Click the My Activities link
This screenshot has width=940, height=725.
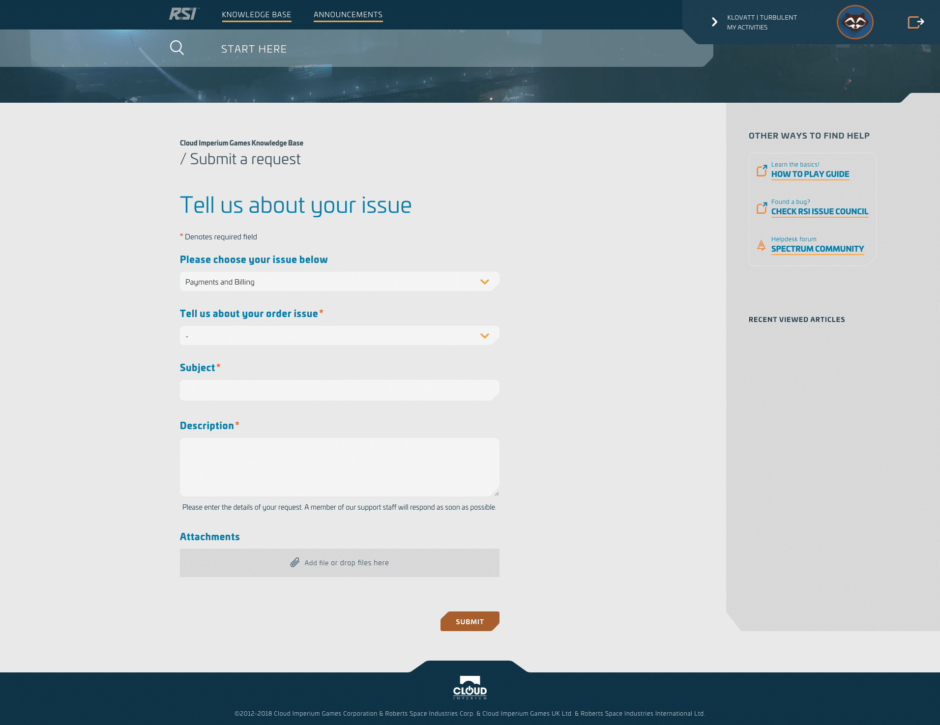pos(747,28)
